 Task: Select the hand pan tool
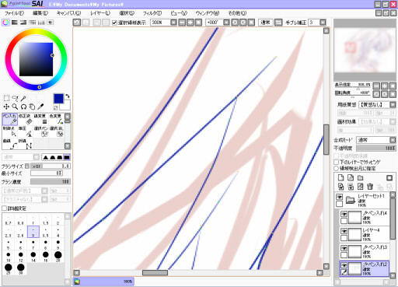pos(32,107)
